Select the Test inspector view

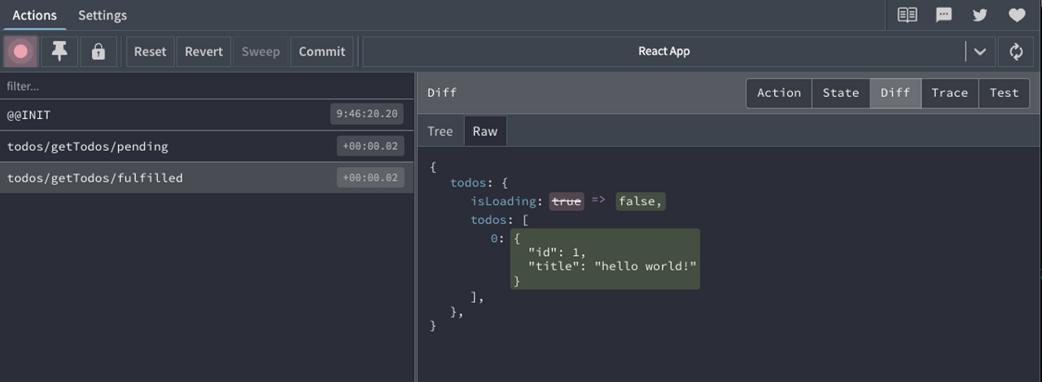coord(1004,93)
